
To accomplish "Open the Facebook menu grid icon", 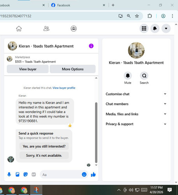I will (x=144, y=28).
